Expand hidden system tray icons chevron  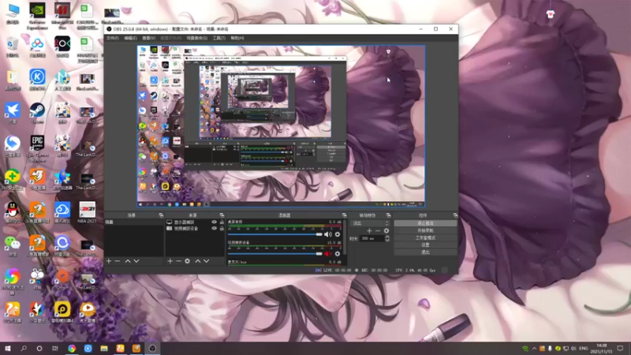(535, 349)
